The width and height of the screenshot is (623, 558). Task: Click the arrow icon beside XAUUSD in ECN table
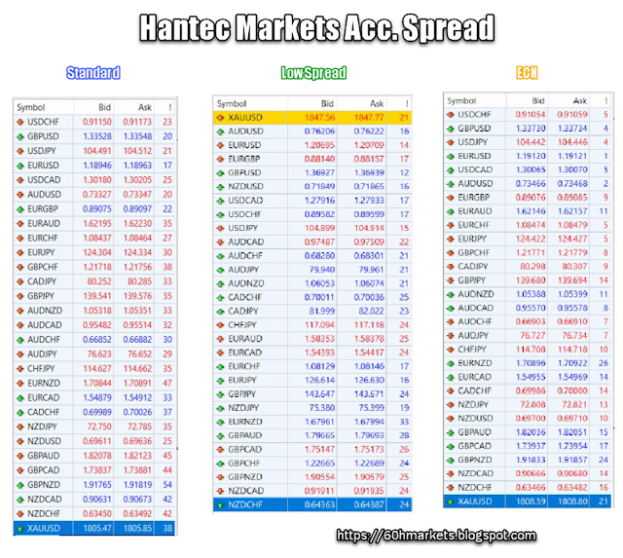point(451,502)
